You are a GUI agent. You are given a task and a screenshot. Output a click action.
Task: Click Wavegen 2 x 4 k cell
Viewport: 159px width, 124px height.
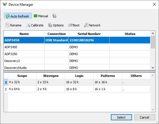(x=51, y=89)
